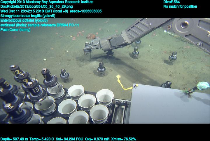The image size is (210, 141).
Task: Click the 'Xmiss= 76.52%' readout
Action: 123,139
